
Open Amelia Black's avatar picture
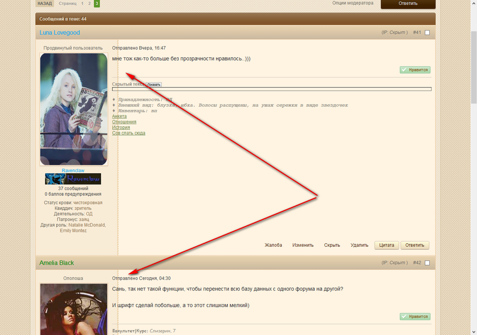point(73,309)
